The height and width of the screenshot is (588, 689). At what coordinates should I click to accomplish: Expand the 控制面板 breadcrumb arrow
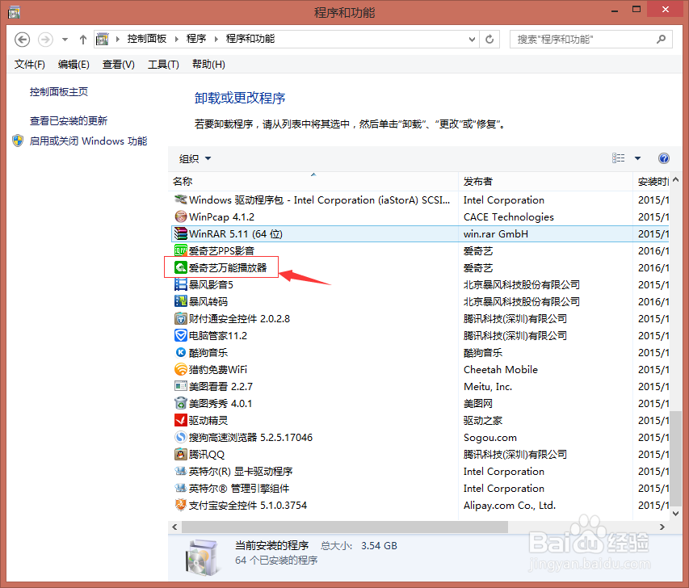tap(176, 39)
